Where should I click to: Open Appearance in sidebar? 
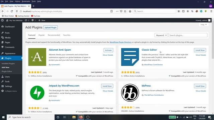(10, 53)
